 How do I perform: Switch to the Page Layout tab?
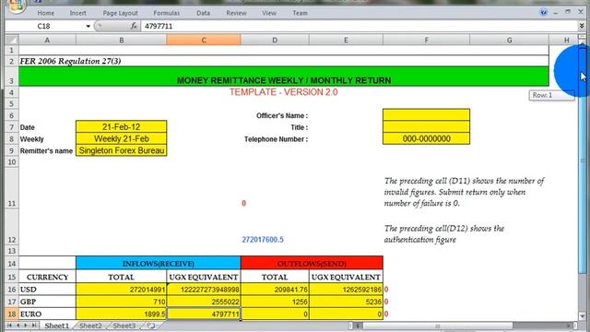[x=120, y=13]
